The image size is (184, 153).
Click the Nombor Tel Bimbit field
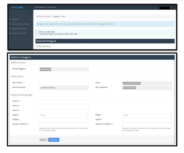pos(64,124)
